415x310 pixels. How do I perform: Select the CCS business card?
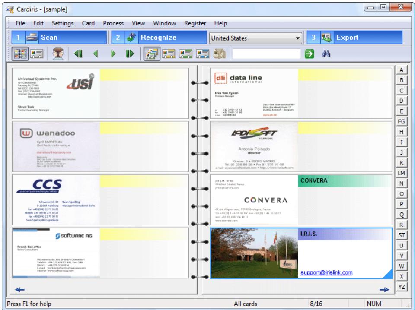click(100, 200)
